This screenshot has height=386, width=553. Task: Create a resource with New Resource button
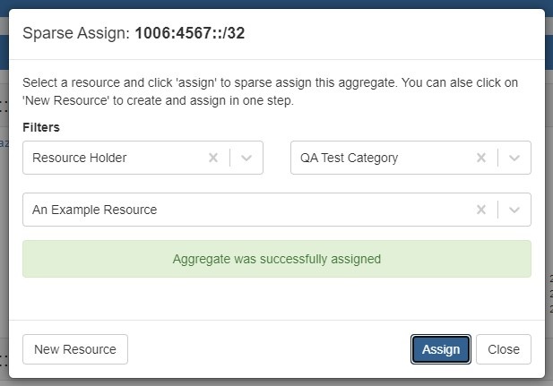click(75, 349)
